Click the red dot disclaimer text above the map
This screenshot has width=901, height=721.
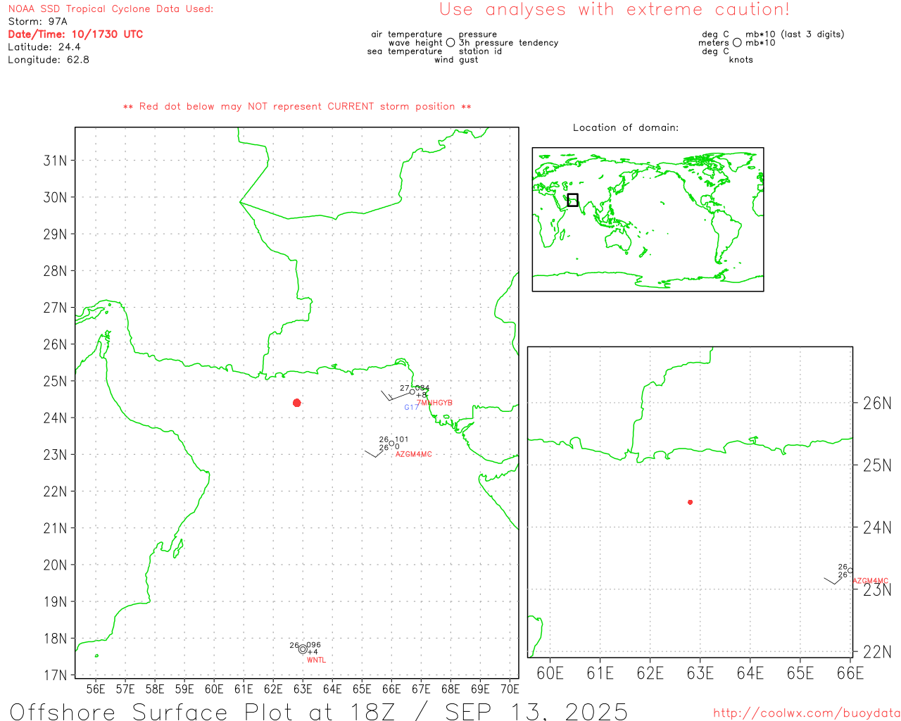coord(297,106)
